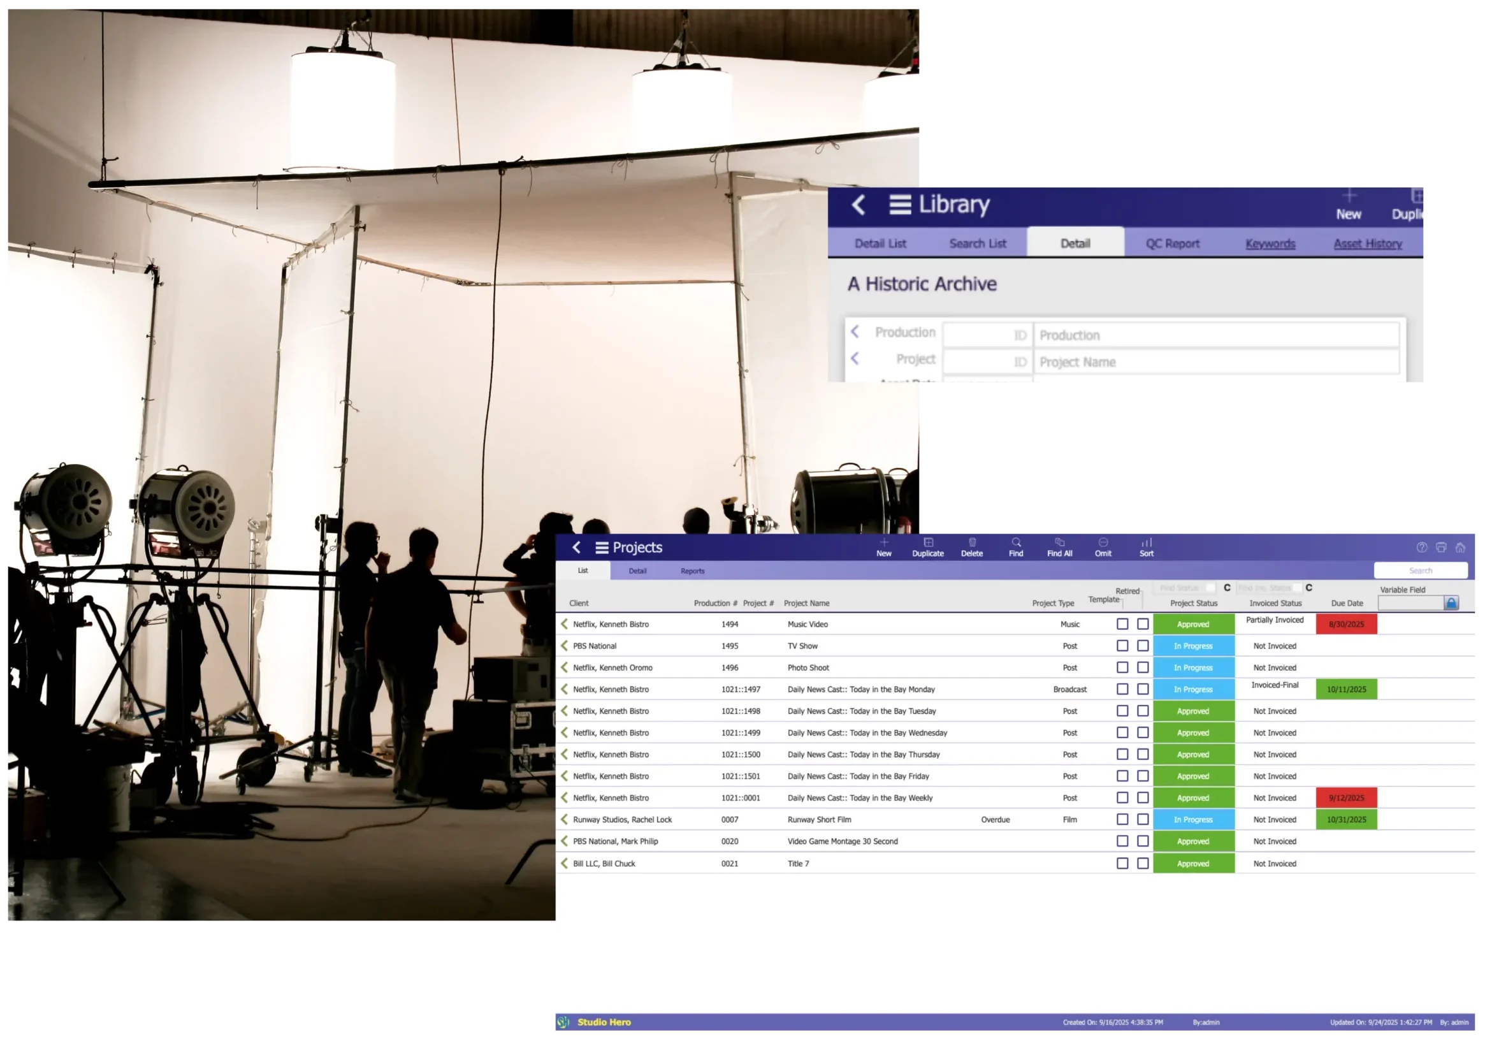Click the Projects Search field
Image resolution: width=1485 pixels, height=1039 pixels.
point(1421,570)
